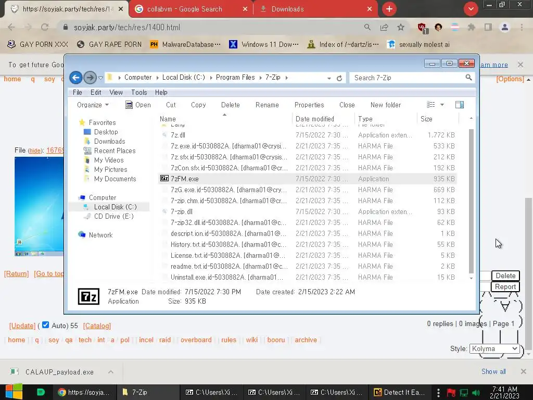Open the Chrome three-dot menu
Screen dimensions: 533x400
[522, 27]
